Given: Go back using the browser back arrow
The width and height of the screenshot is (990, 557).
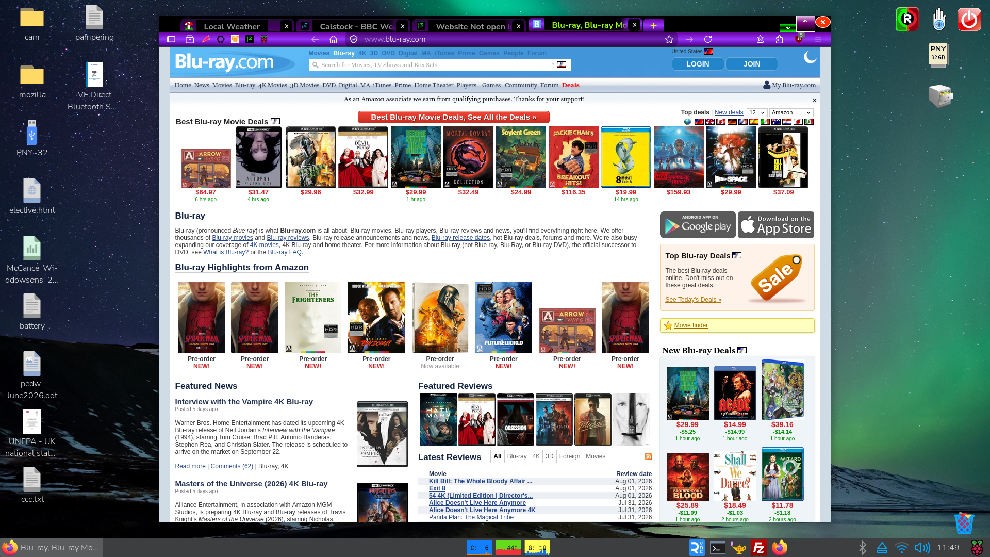Looking at the screenshot, I should [315, 39].
